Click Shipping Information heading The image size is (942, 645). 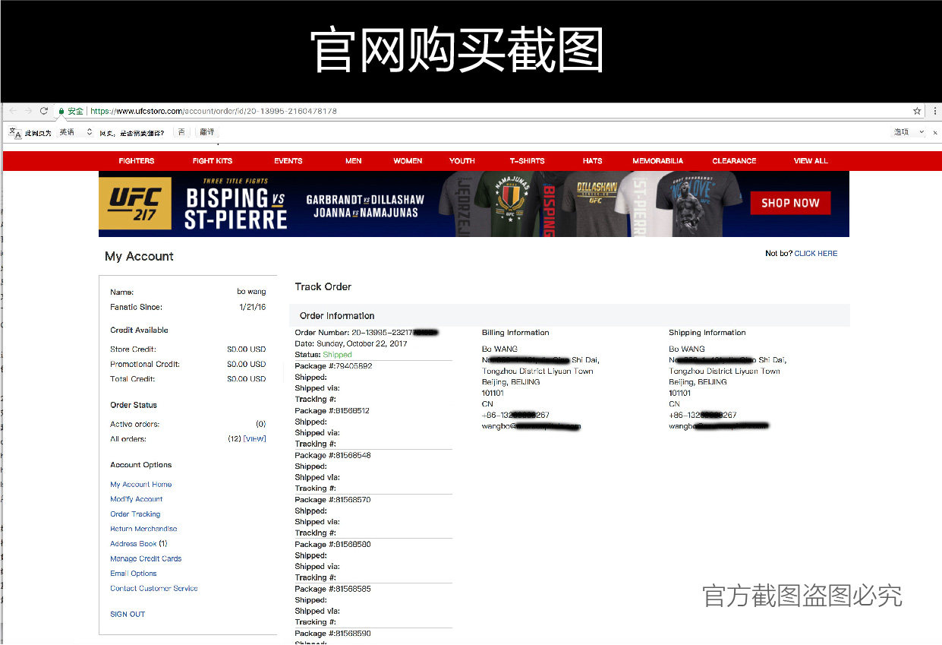tap(707, 333)
